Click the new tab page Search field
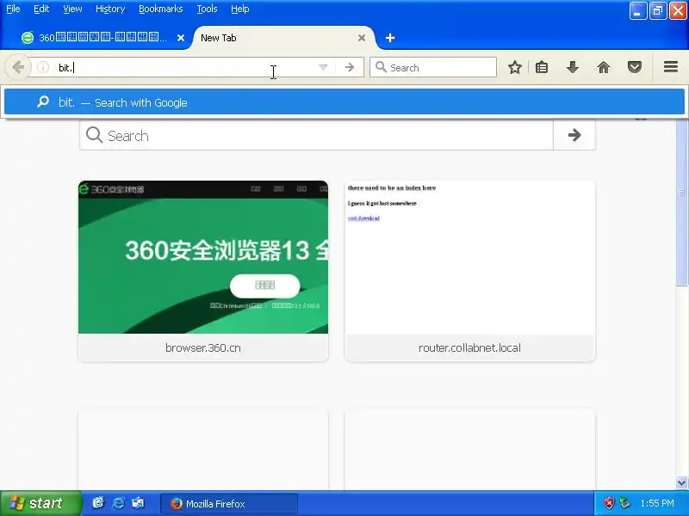Screen dimensions: 689x516 coord(316,136)
